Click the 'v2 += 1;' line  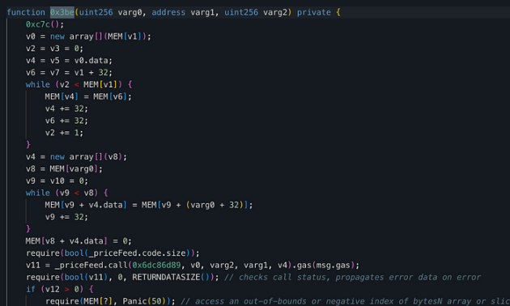(64, 133)
